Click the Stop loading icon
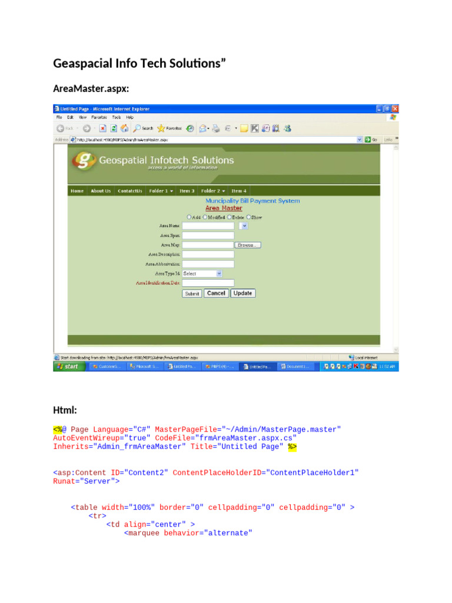The width and height of the screenshot is (452, 603). coord(102,128)
